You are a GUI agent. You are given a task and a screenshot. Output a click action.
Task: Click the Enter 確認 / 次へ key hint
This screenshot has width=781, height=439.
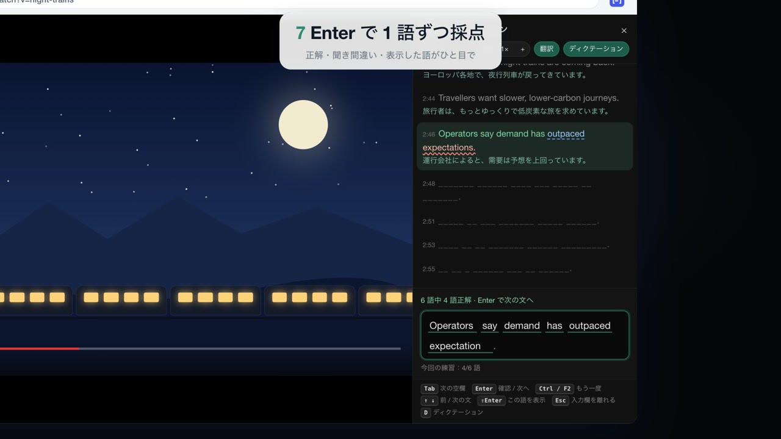tap(484, 388)
